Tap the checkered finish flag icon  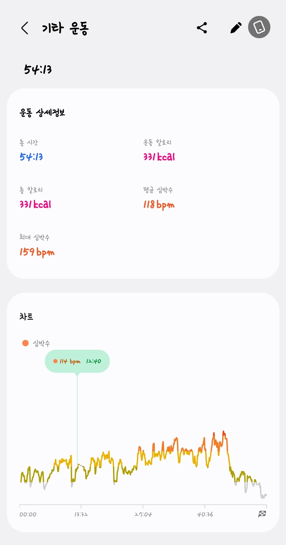tap(262, 514)
